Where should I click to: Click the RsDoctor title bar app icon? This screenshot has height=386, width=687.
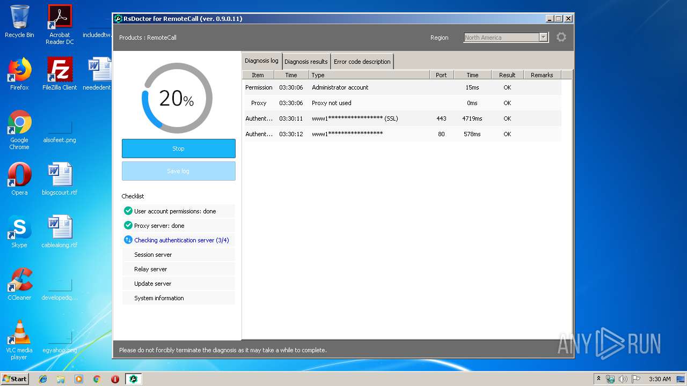click(118, 19)
